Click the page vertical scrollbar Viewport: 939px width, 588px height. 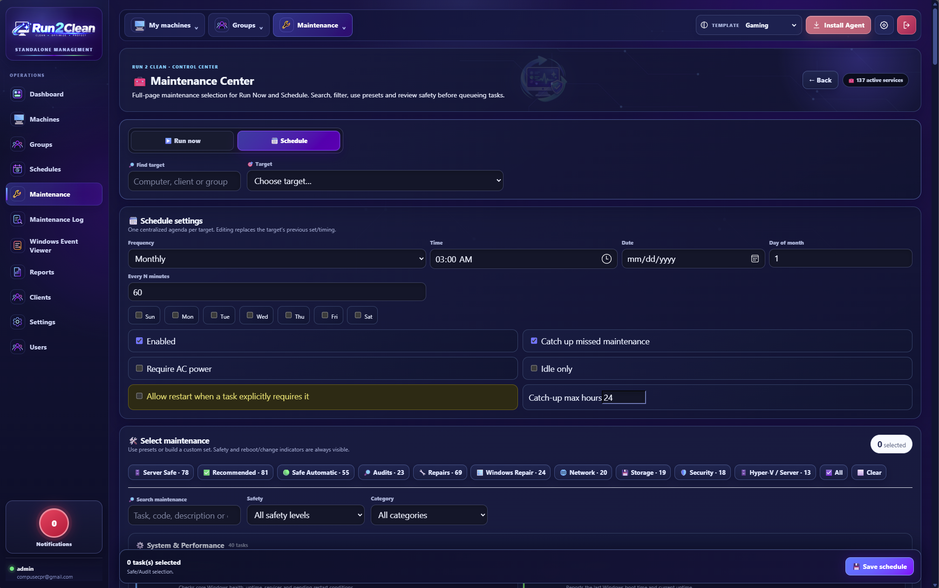(935, 37)
